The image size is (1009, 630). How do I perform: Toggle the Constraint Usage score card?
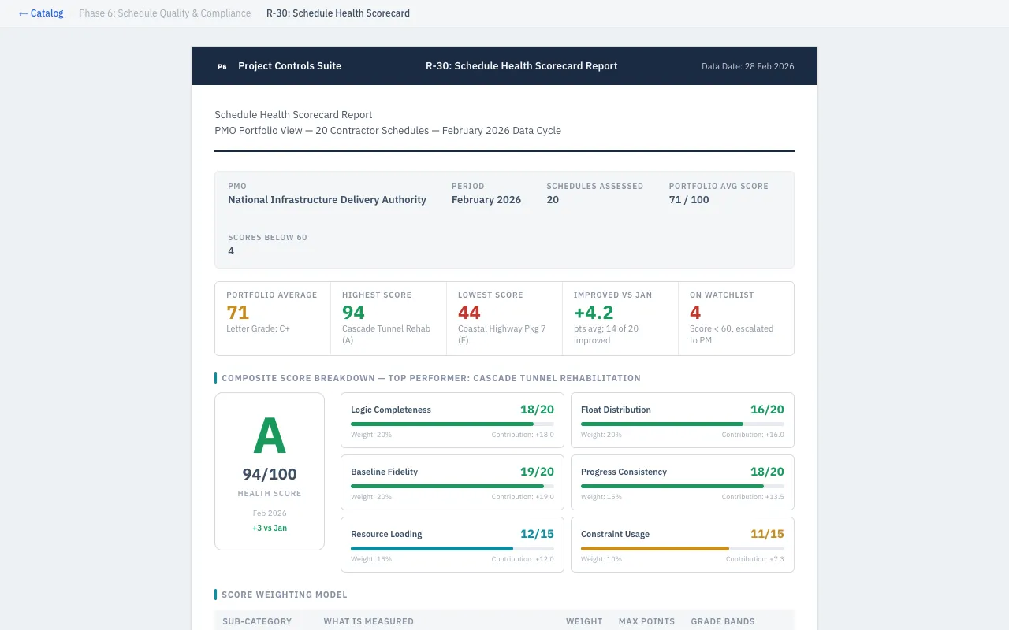point(682,544)
